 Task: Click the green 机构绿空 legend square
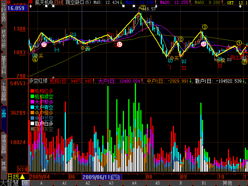pyautogui.click(x=32, y=96)
